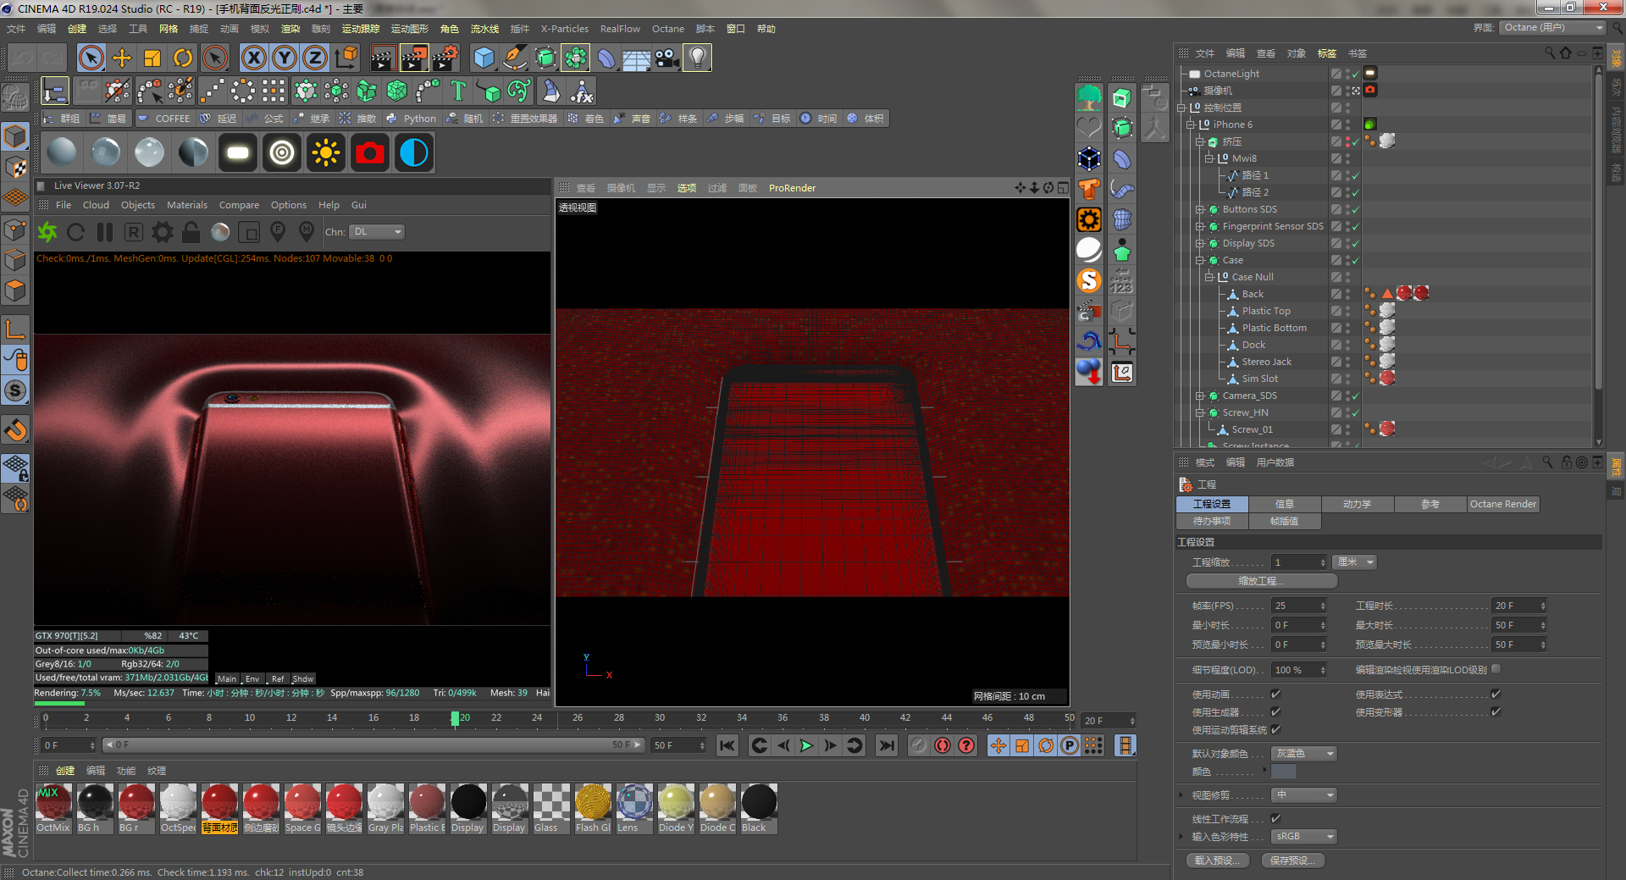Image resolution: width=1626 pixels, height=880 pixels.
Task: Click the 保存预设 save preset button
Action: click(1292, 861)
